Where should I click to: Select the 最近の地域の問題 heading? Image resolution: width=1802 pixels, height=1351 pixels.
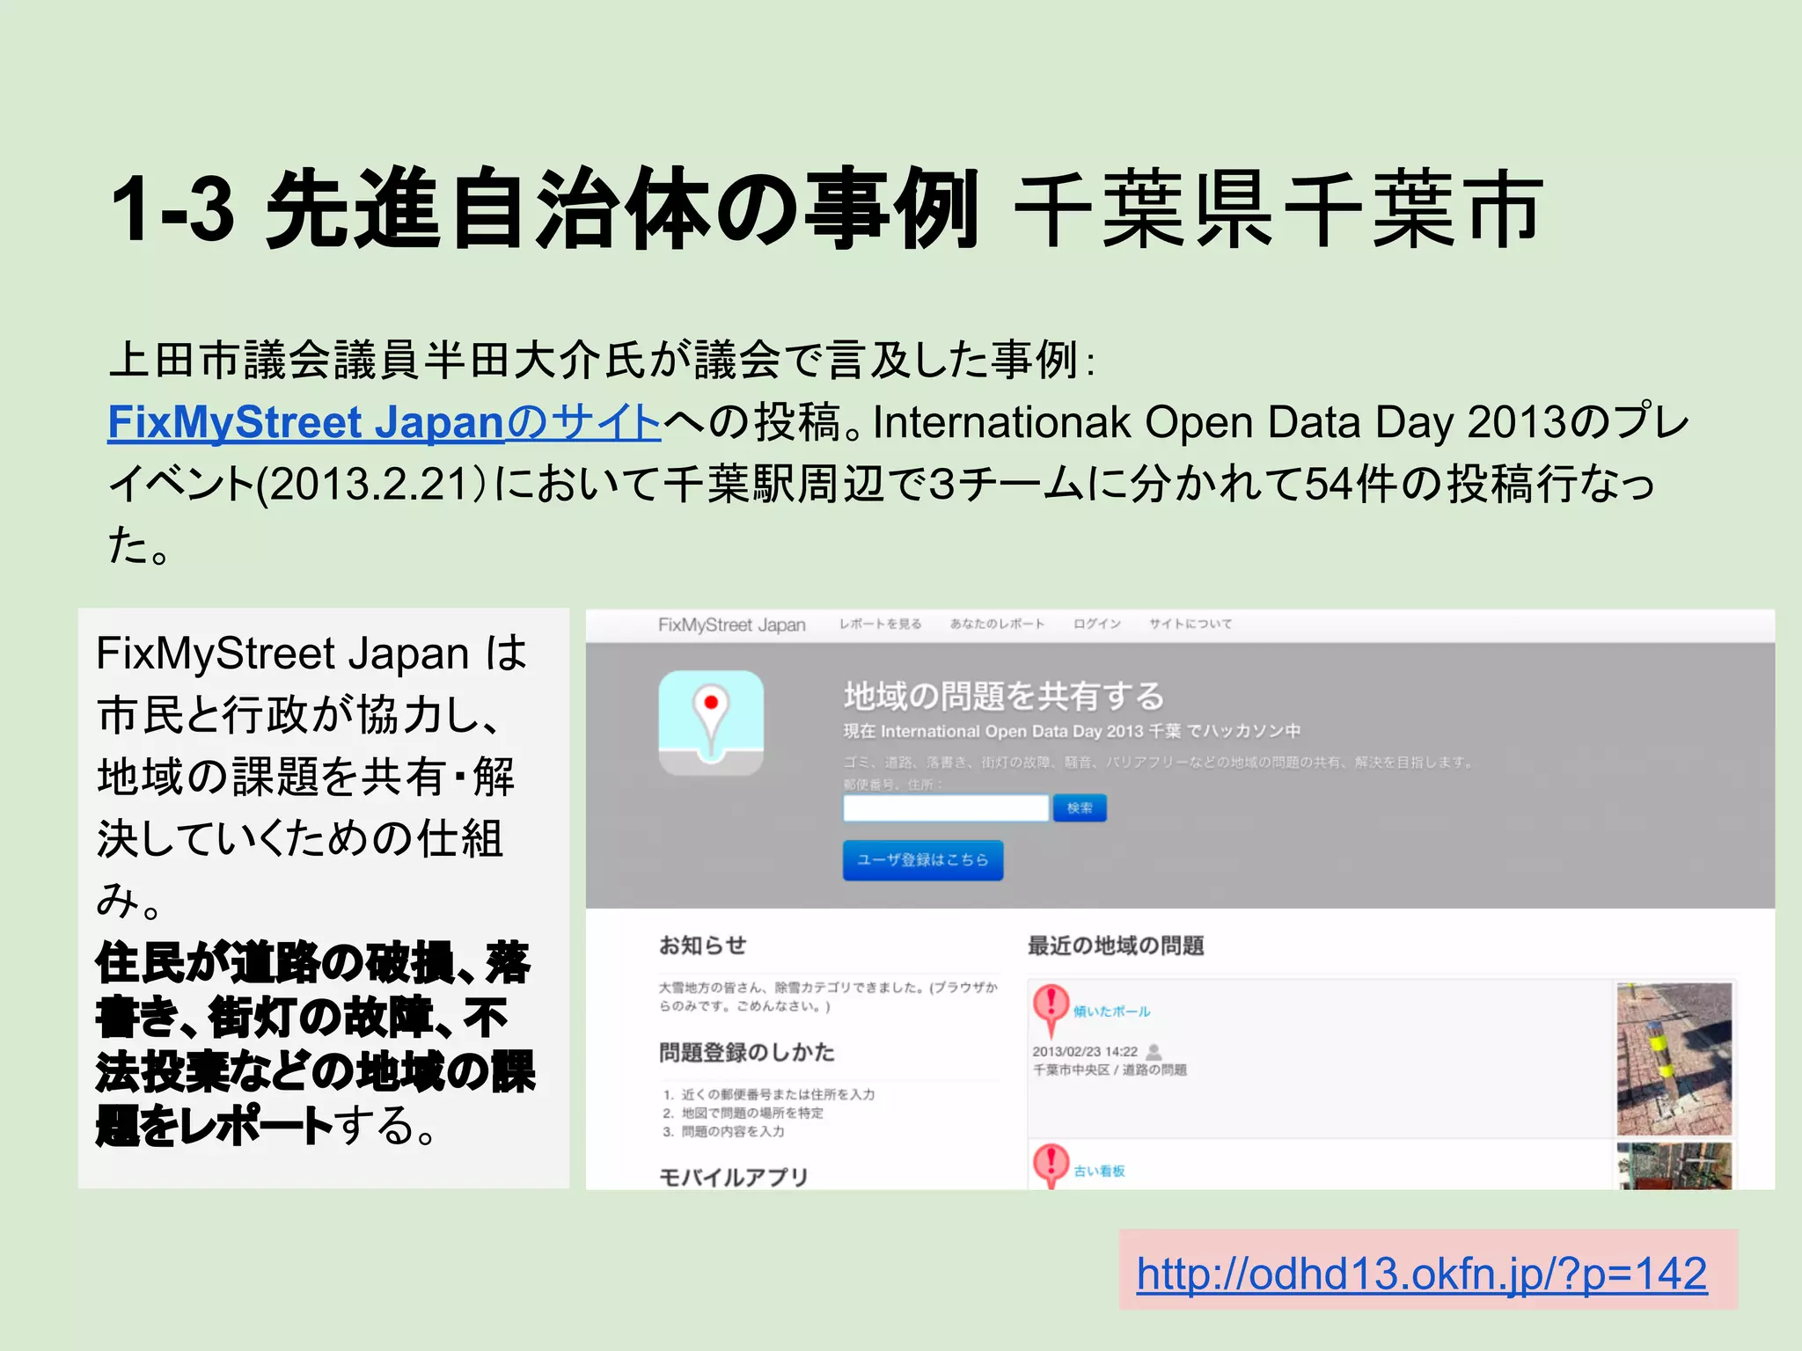[1116, 946]
